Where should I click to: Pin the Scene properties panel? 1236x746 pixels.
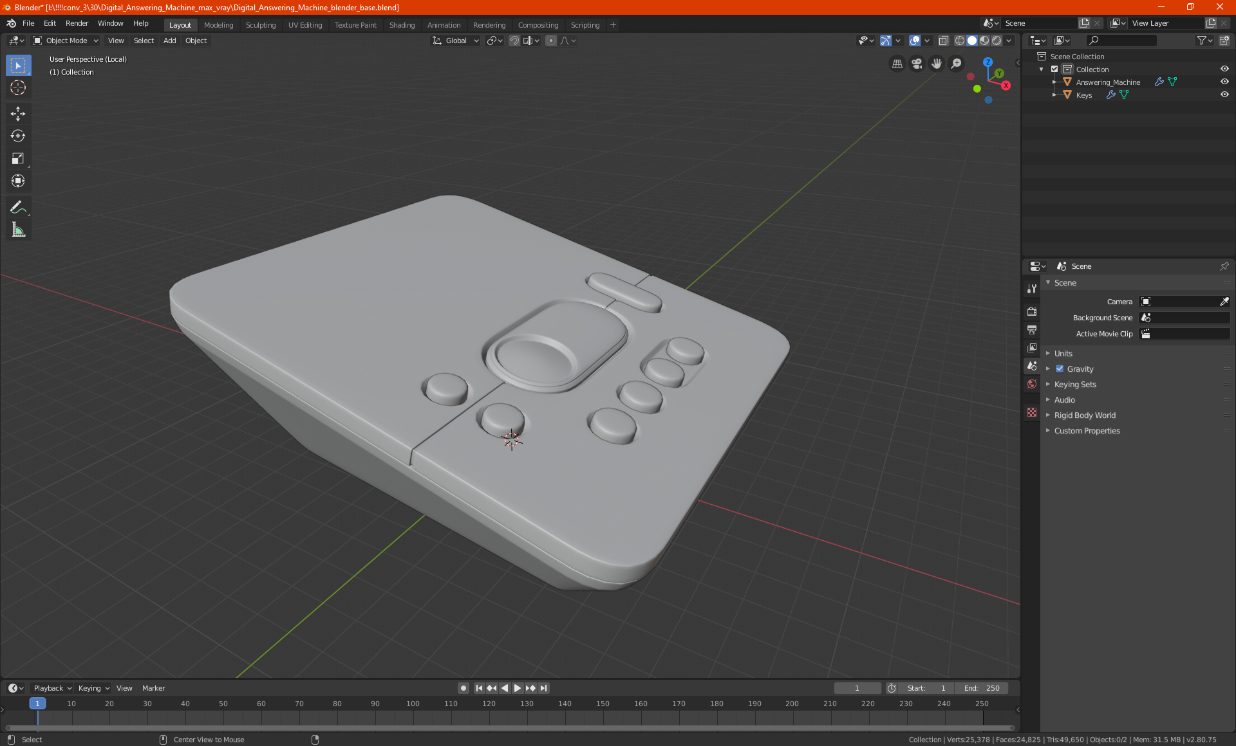pos(1224,266)
